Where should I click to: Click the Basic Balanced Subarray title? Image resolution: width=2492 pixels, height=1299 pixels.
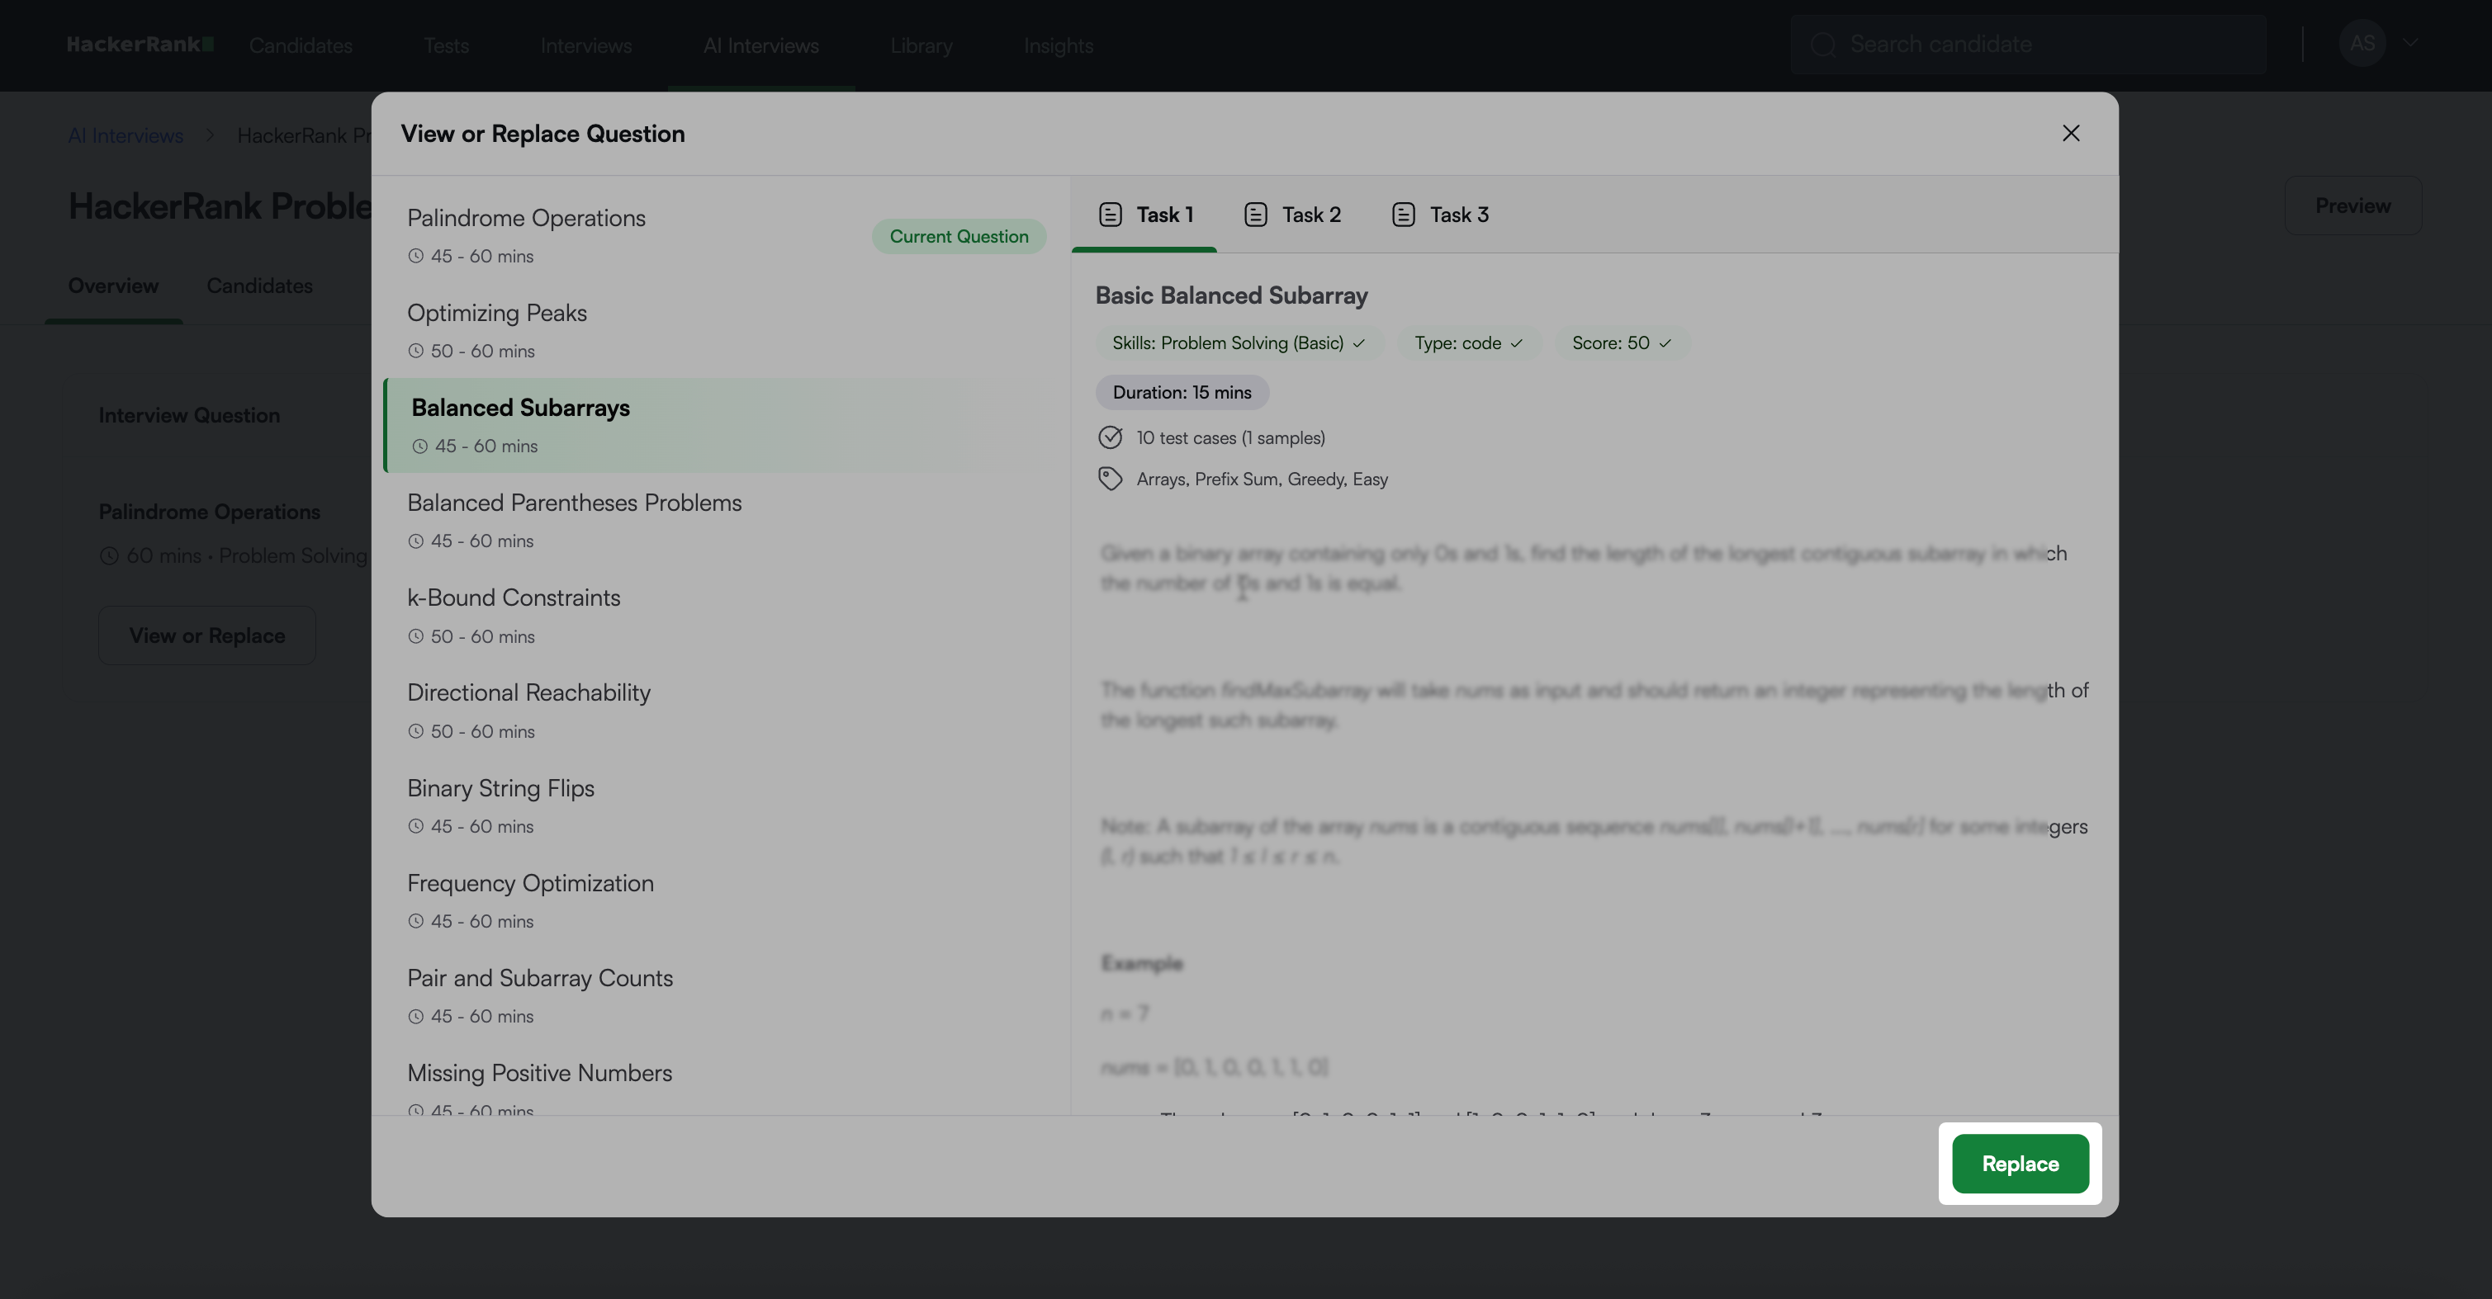click(1230, 296)
